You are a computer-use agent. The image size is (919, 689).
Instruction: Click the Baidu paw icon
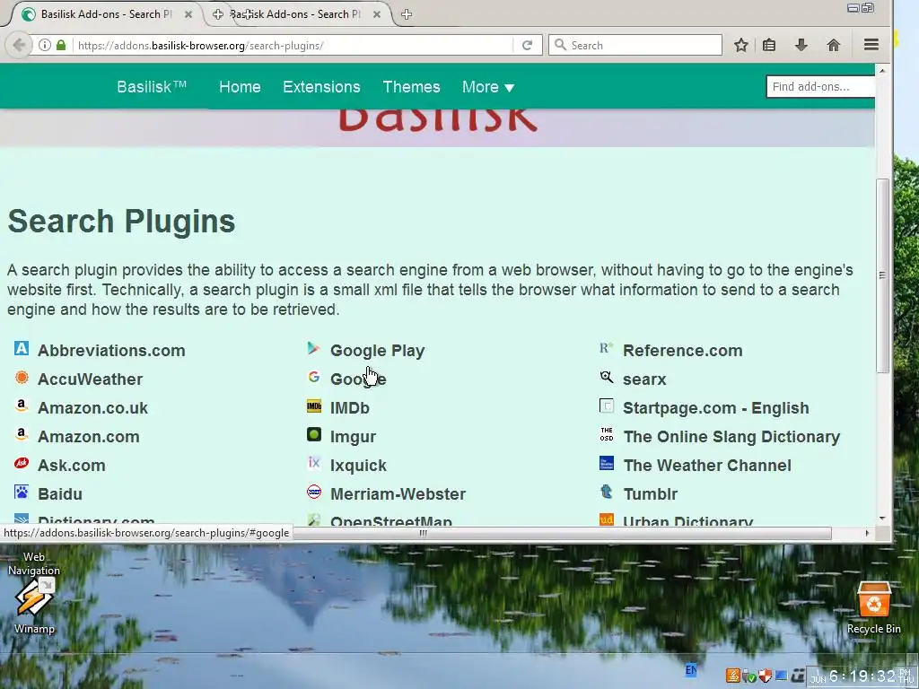click(x=22, y=493)
